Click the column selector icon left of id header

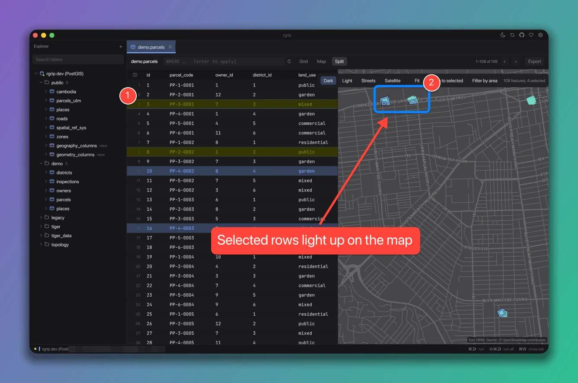pyautogui.click(x=135, y=75)
